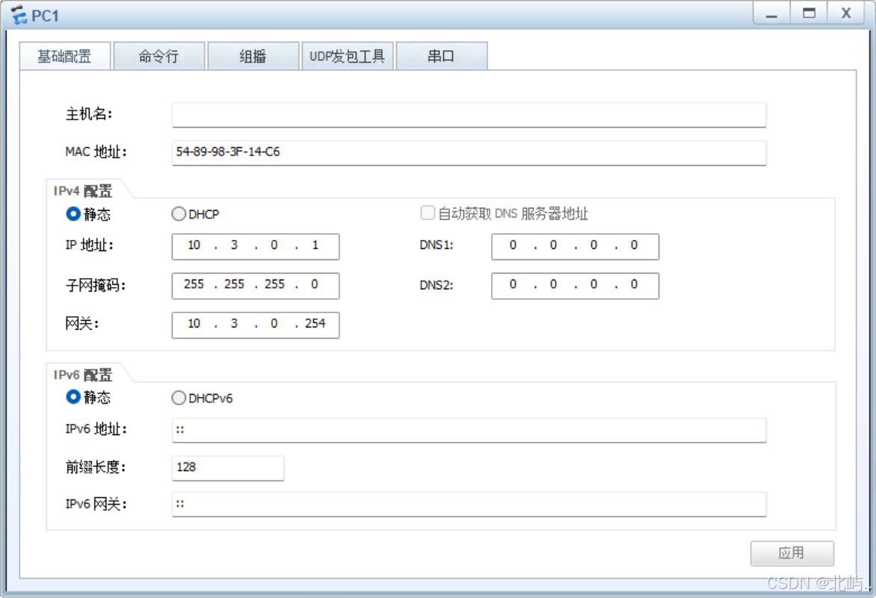Click the 主机名 input field
This screenshot has height=598, width=876.
pos(469,114)
